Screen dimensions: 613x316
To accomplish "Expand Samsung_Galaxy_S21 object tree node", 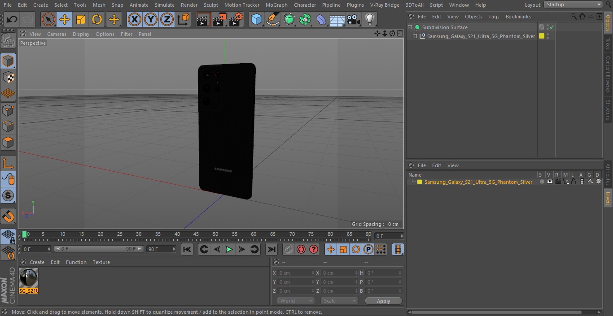I will point(415,36).
